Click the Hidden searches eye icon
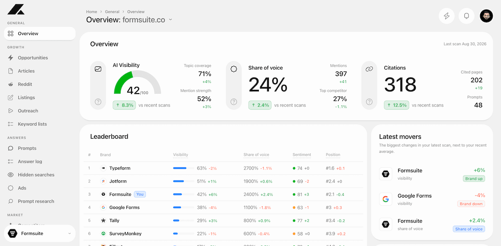Image resolution: width=501 pixels, height=246 pixels. (10, 175)
